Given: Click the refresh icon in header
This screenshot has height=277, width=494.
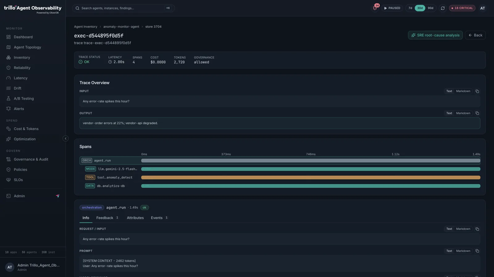Looking at the screenshot, I should [443, 8].
